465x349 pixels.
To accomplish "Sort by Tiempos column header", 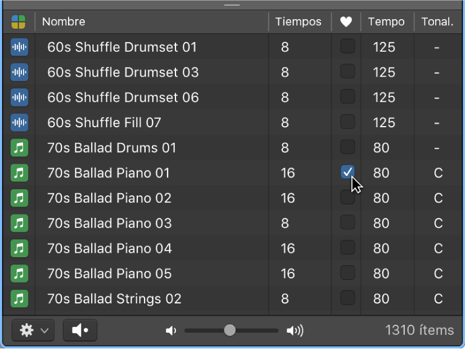I will point(298,22).
